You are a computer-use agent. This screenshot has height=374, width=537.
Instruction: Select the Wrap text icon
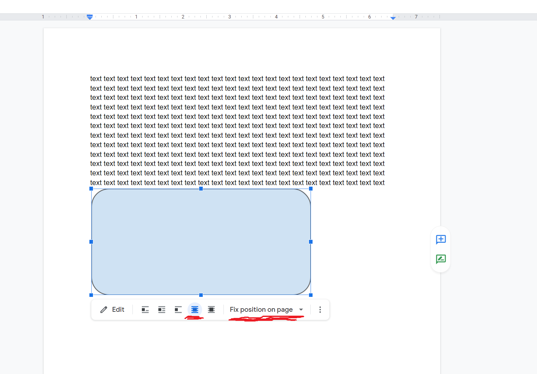(x=162, y=310)
